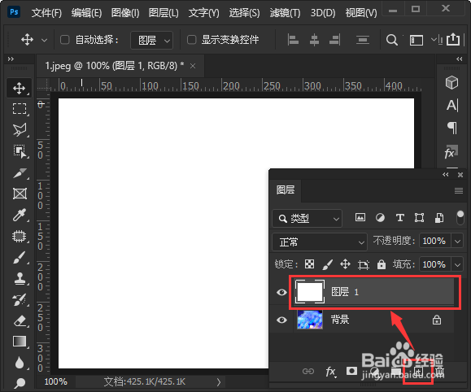
Task: Select the Patch tool with dotted outline
Action: [20, 237]
